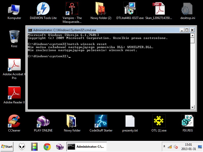Click scroll down arrow in cmd window

point(193,107)
